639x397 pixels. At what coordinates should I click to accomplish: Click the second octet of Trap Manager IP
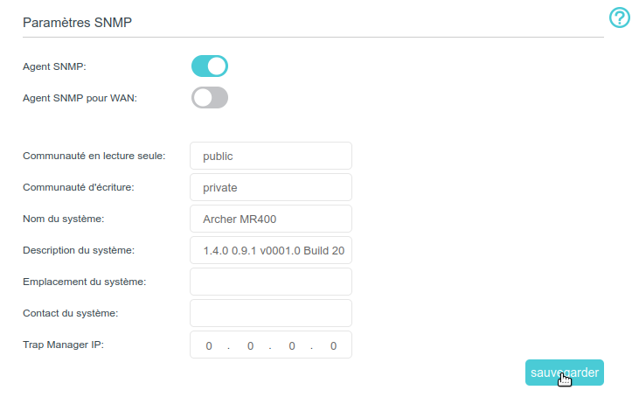click(x=250, y=345)
